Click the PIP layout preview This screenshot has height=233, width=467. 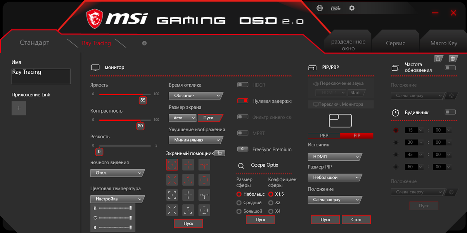pyautogui.click(x=340, y=121)
